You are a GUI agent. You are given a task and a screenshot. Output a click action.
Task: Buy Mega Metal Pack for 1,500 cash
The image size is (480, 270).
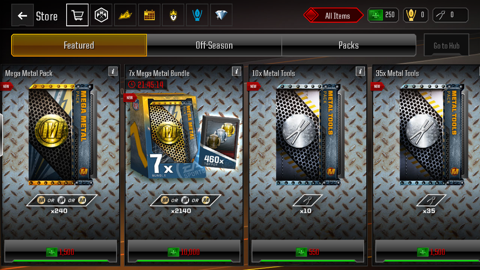pos(60,251)
